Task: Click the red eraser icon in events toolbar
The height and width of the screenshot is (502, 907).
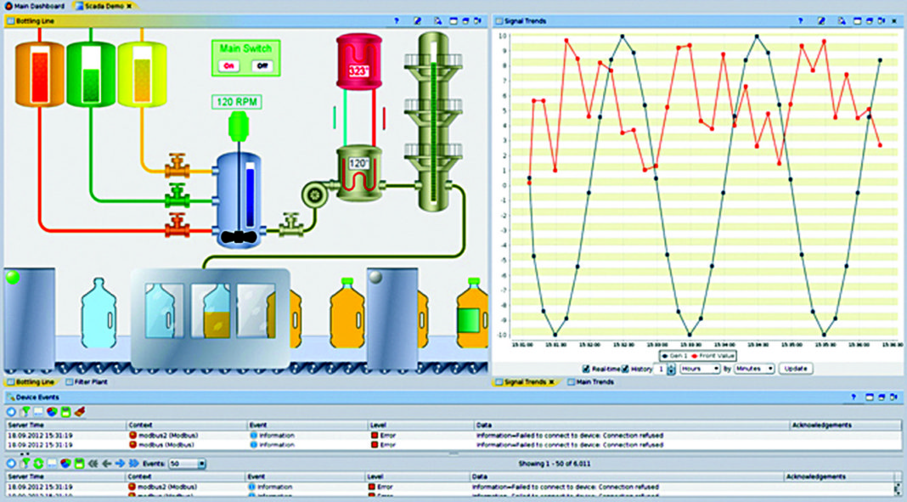Action: click(79, 412)
